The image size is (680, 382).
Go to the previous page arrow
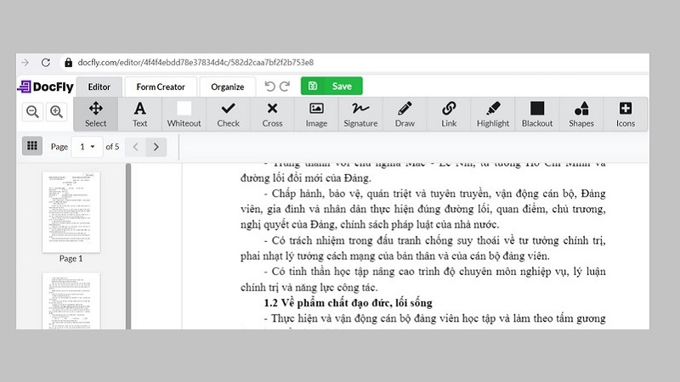[x=135, y=147]
